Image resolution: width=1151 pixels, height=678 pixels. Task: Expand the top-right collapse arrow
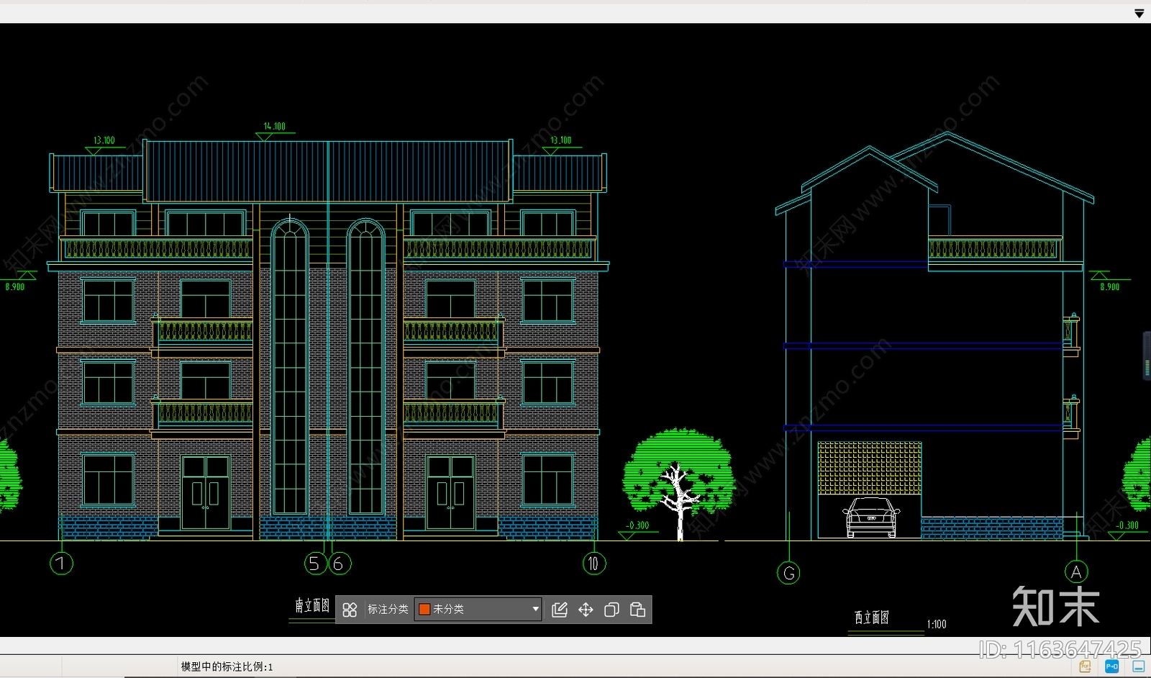pyautogui.click(x=1139, y=13)
